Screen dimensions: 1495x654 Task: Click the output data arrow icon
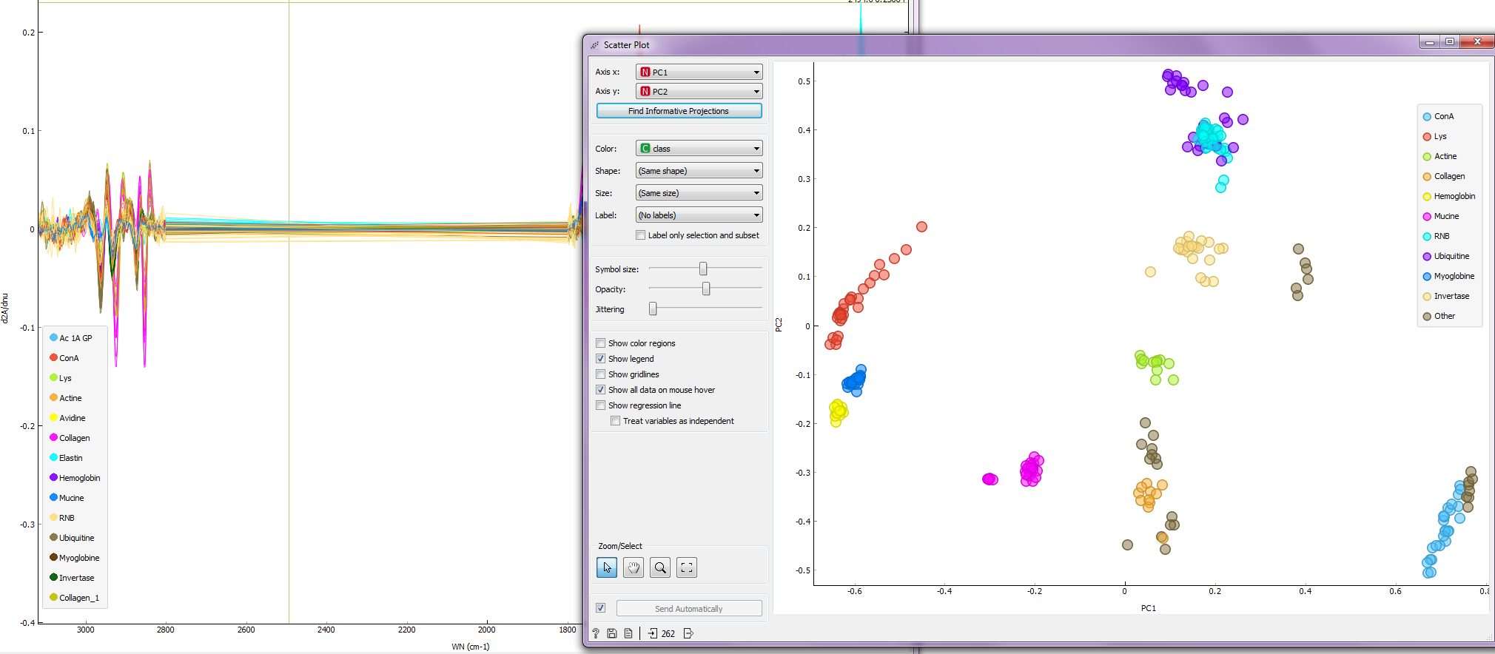(688, 633)
